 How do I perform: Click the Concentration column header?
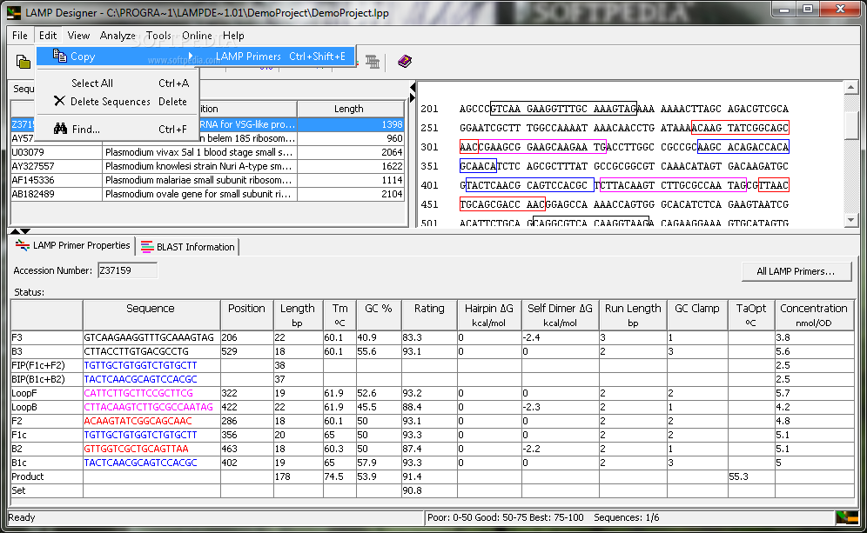814,316
